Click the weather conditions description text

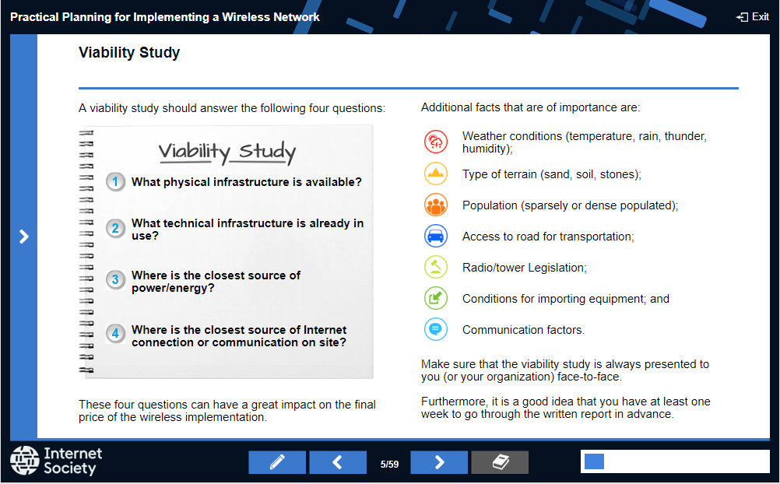[585, 142]
